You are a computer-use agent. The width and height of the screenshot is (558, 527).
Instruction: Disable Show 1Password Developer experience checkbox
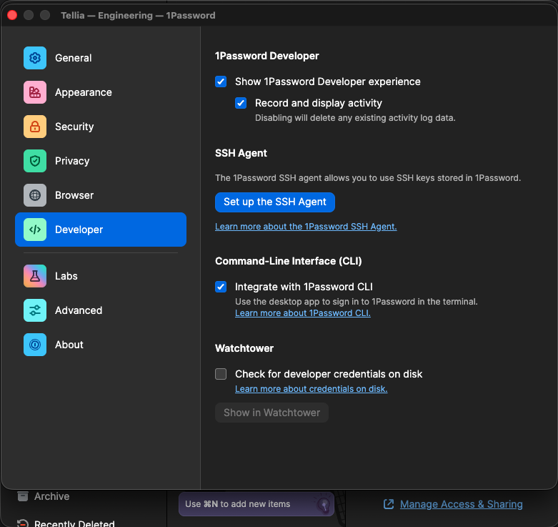tap(221, 82)
